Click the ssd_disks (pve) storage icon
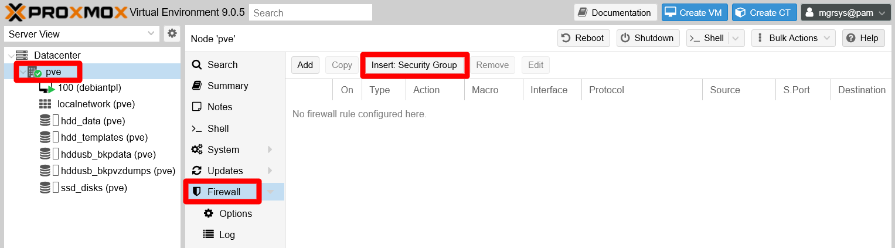Viewport: 895px width, 248px height. (45, 188)
